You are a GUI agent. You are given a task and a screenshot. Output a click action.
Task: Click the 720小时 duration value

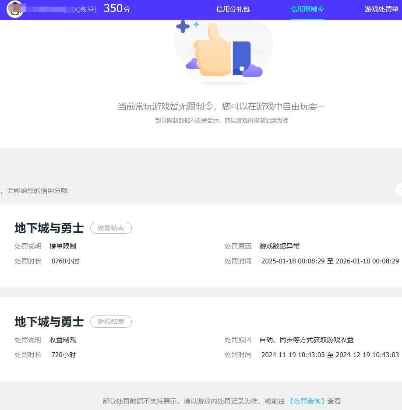pyautogui.click(x=63, y=354)
